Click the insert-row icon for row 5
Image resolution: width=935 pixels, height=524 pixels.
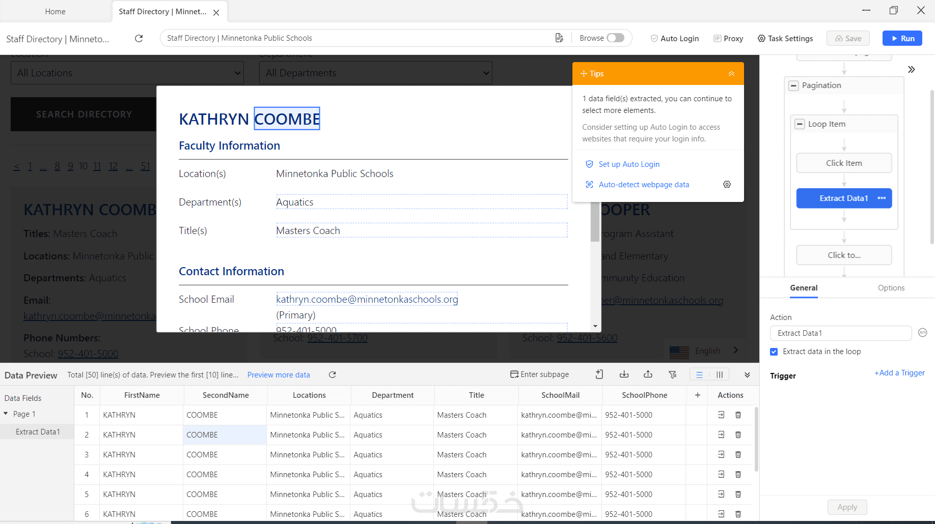(721, 494)
